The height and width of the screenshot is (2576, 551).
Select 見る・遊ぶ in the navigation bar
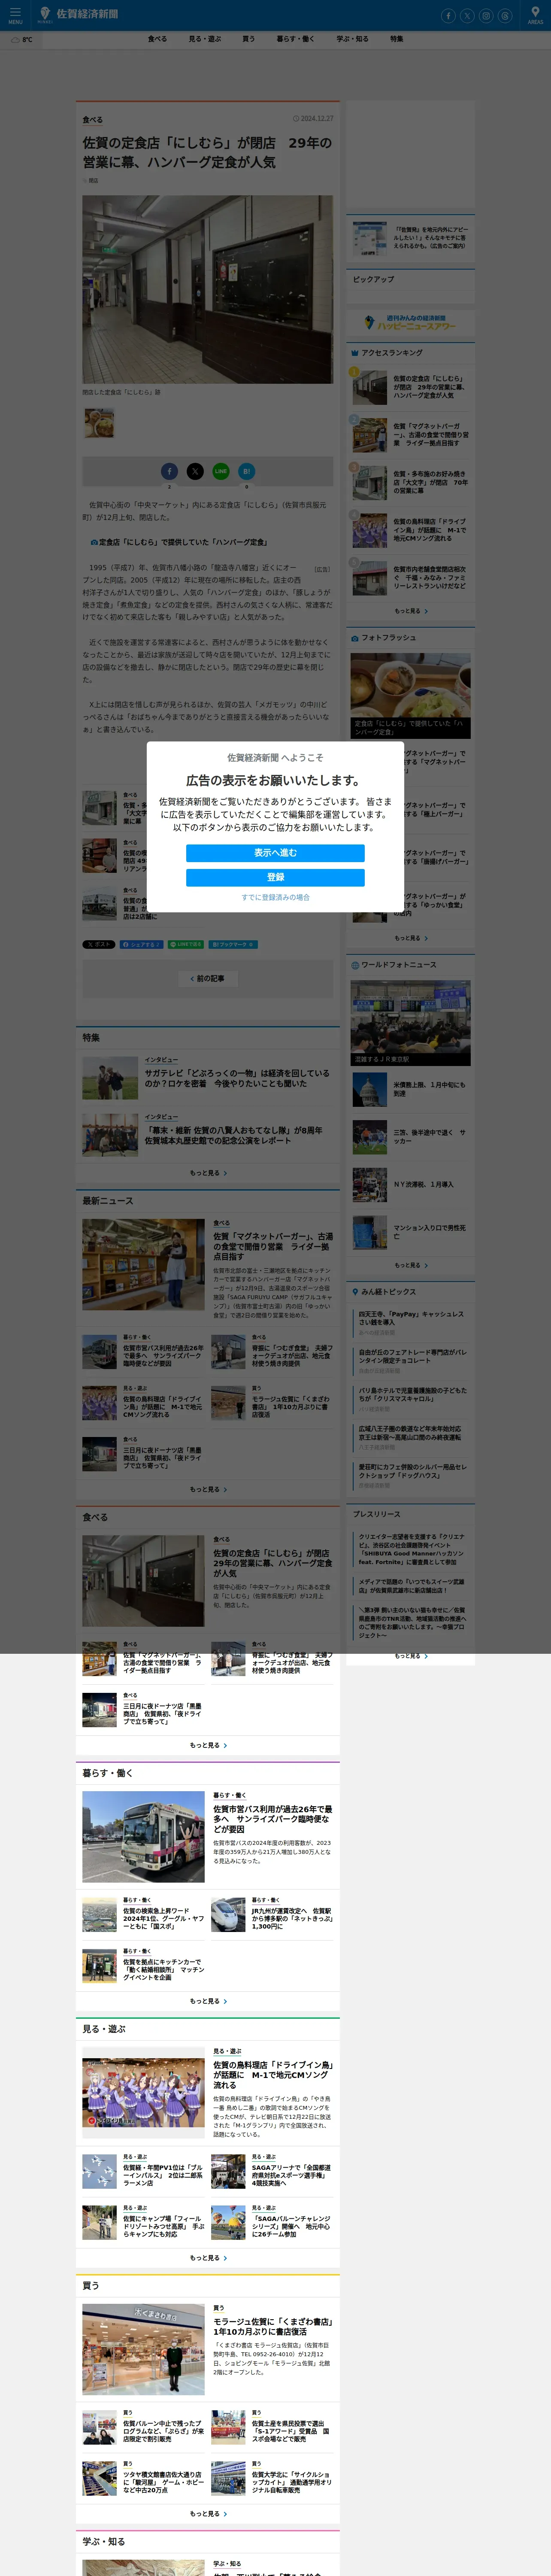coord(205,39)
